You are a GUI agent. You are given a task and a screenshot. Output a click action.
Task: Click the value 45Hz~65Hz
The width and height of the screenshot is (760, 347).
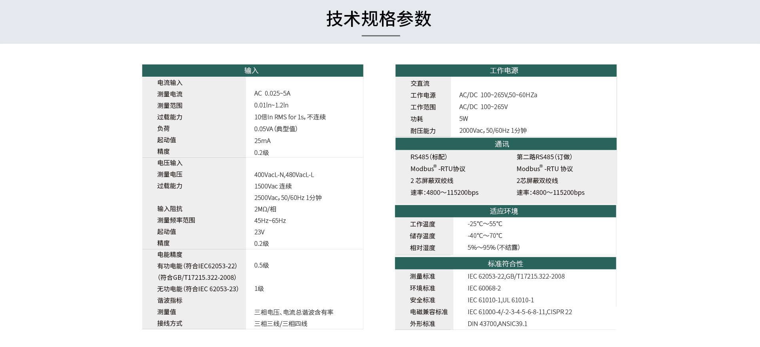(x=270, y=221)
